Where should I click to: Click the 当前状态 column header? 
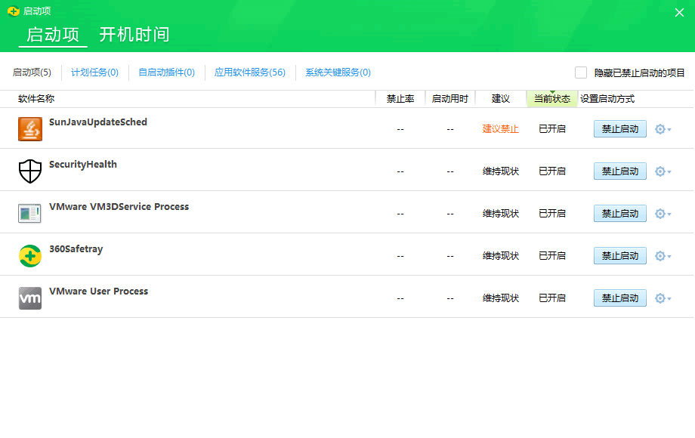pyautogui.click(x=552, y=98)
